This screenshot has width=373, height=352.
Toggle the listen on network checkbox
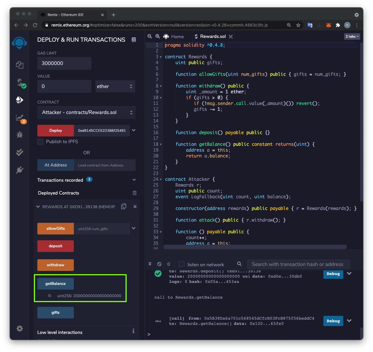click(182, 264)
